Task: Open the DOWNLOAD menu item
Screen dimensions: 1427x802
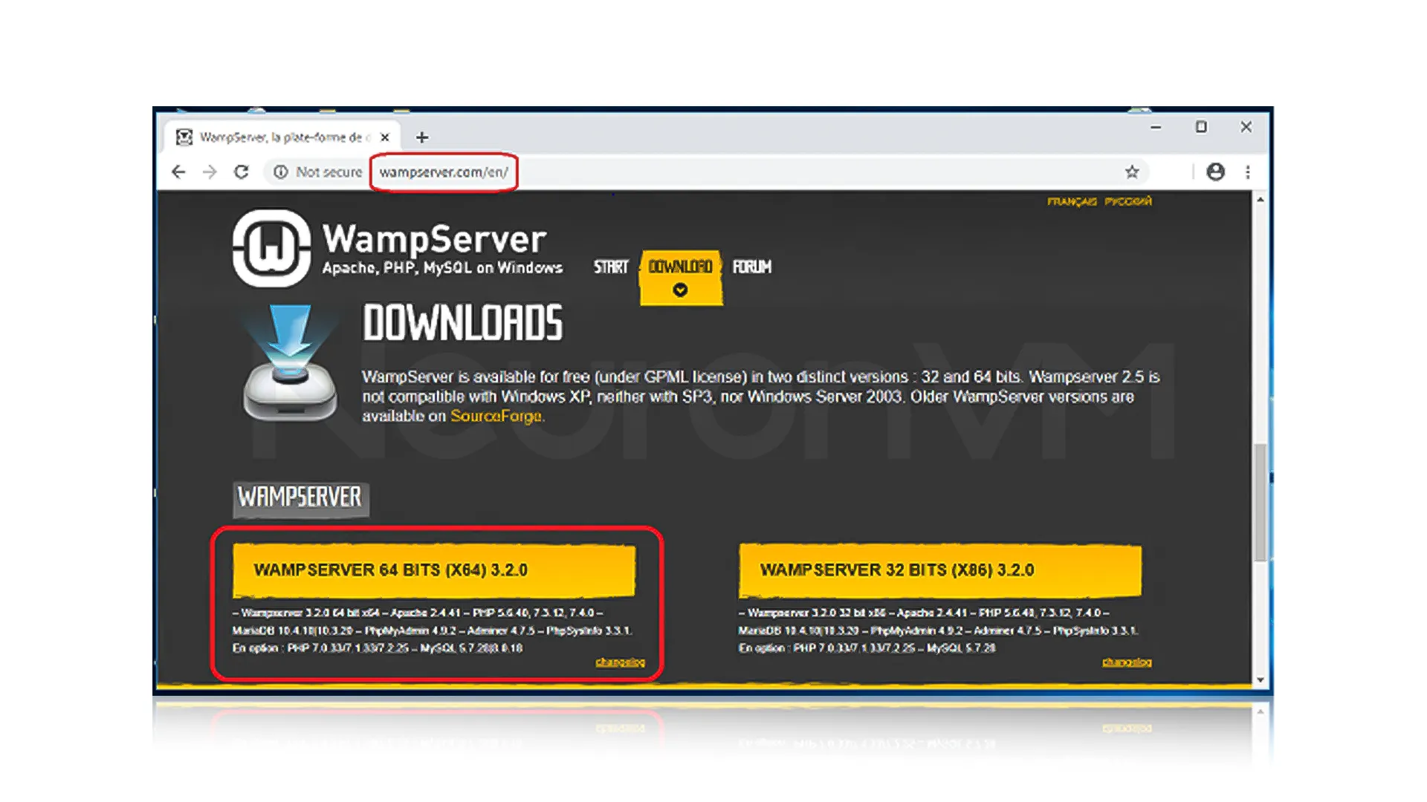Action: coord(680,267)
